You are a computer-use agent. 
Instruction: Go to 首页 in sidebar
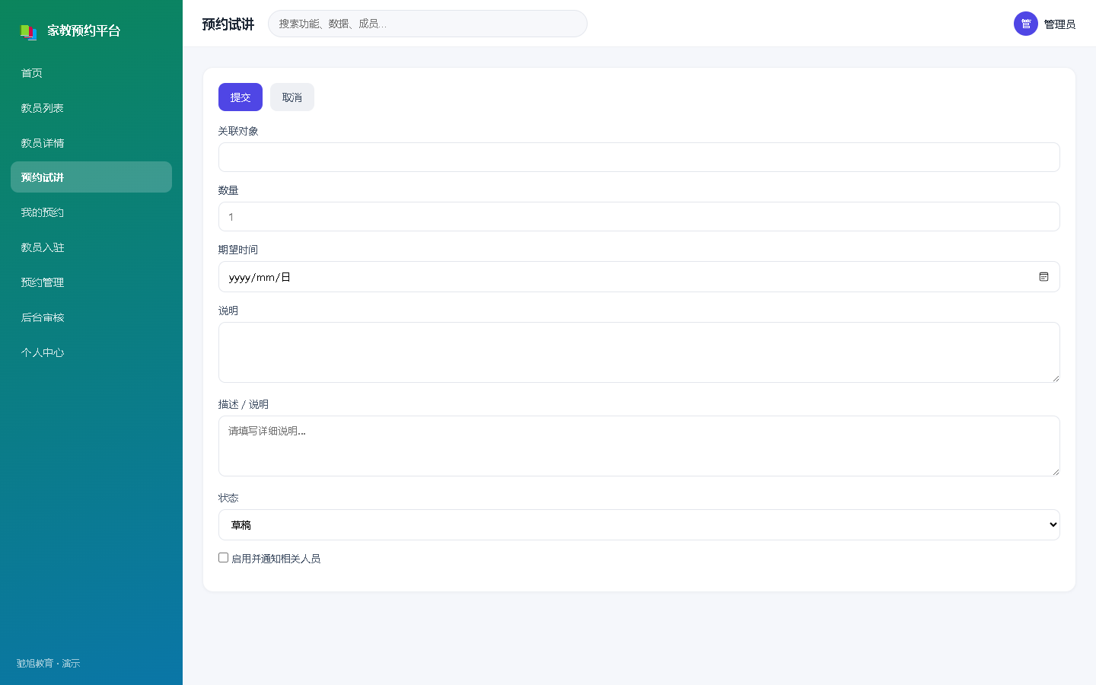click(x=91, y=73)
